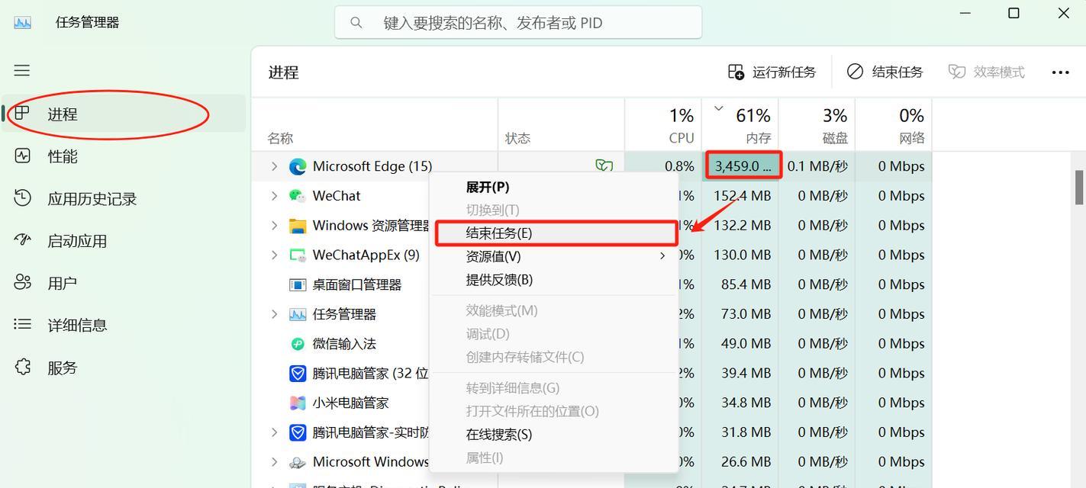Screen dimensions: 1086x488
Task: Click the Users sidebar icon
Action: 22,283
